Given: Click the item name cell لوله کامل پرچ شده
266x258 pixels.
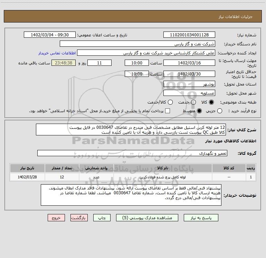Looking at the screenshot, I should [x=163, y=177].
